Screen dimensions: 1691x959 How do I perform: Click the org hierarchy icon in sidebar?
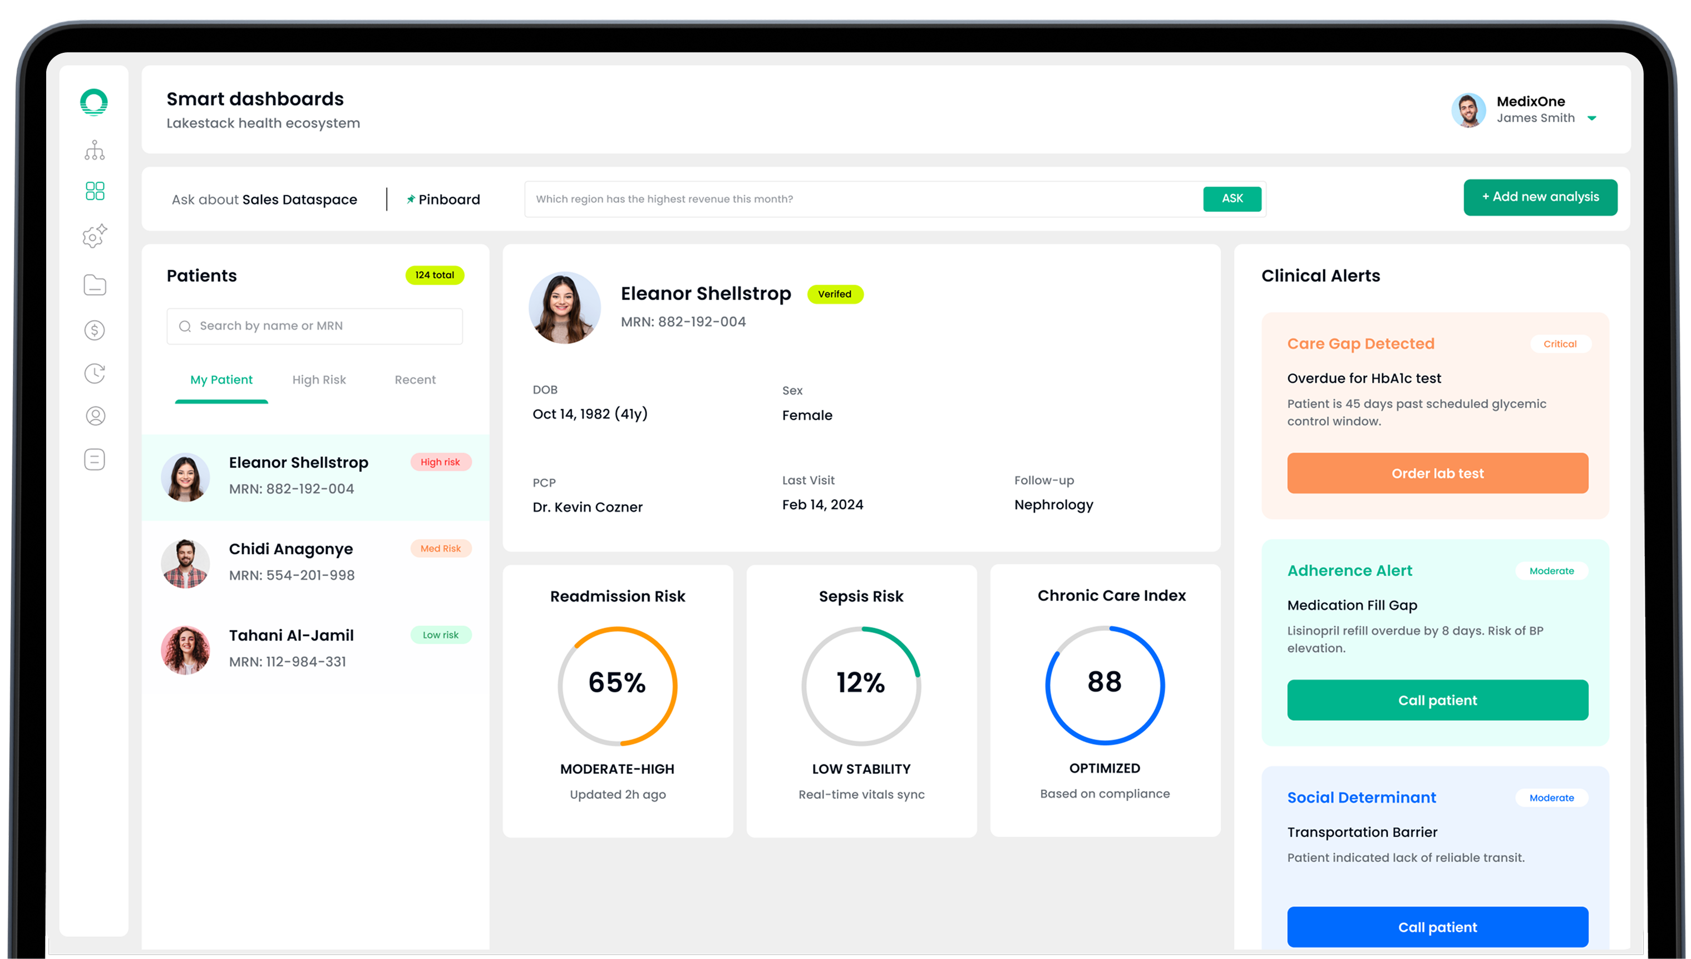[94, 150]
